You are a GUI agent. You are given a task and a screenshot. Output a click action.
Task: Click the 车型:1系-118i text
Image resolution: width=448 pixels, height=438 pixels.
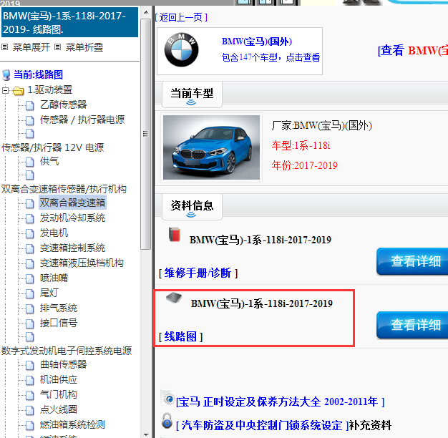pyautogui.click(x=301, y=146)
